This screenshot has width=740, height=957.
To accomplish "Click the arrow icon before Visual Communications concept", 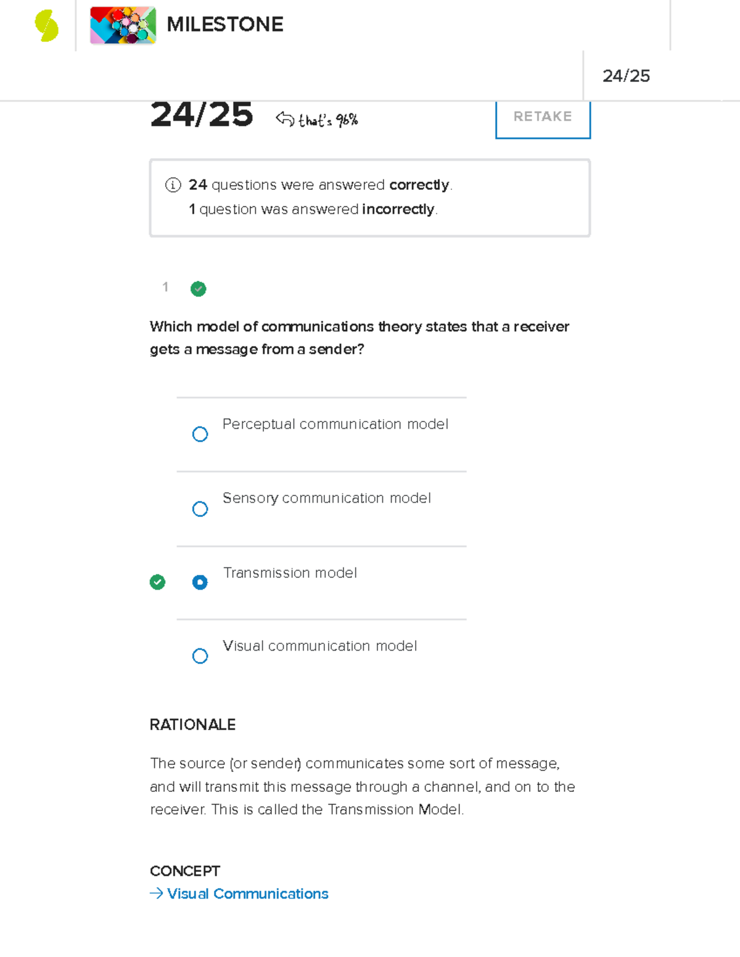I will coord(155,894).
